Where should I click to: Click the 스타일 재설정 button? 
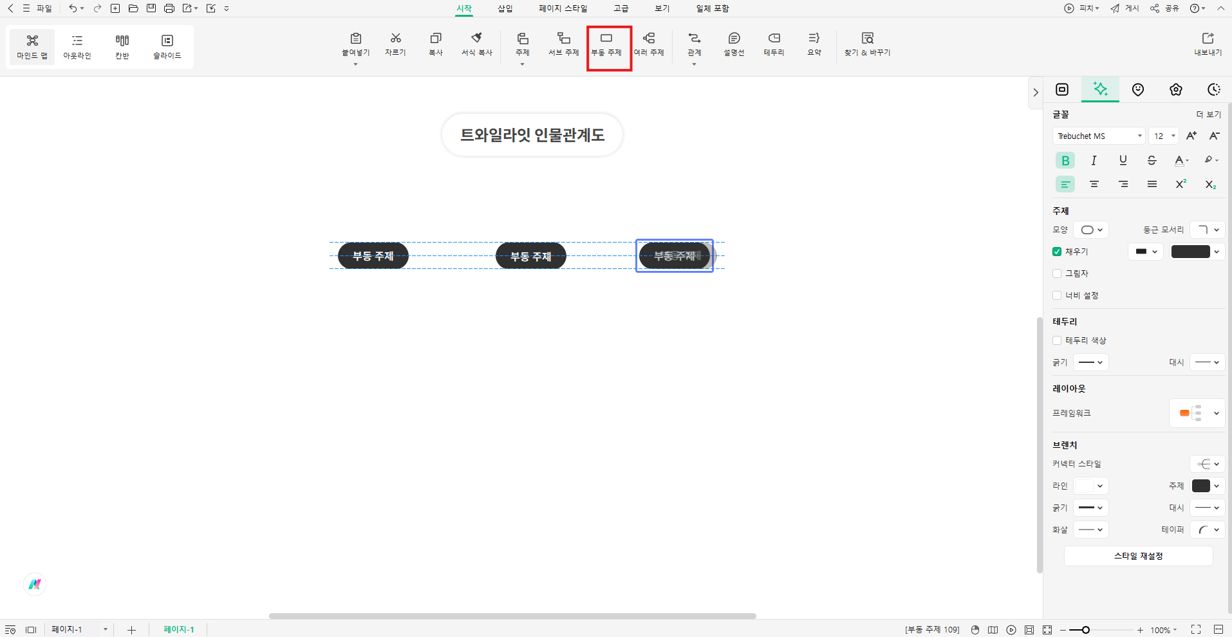1139,556
